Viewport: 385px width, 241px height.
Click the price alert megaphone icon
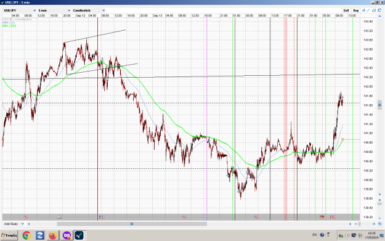coord(374,10)
